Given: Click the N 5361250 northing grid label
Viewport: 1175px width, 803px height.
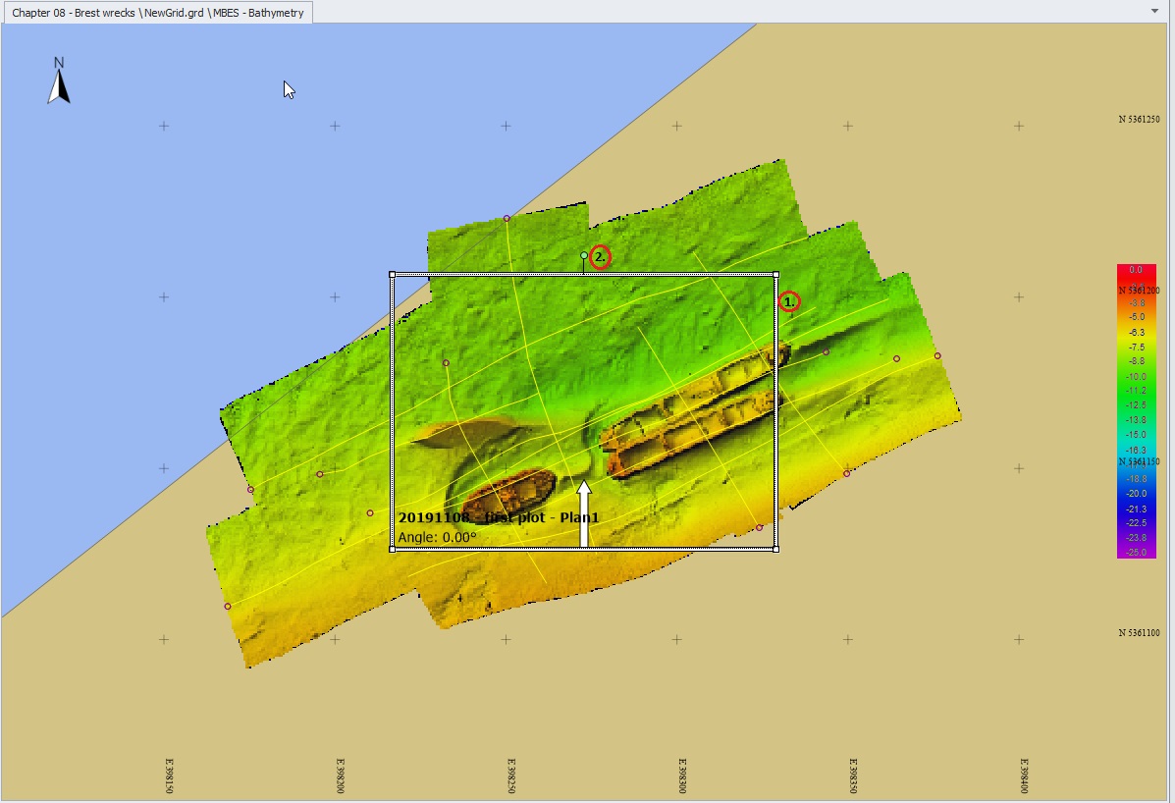Looking at the screenshot, I should coord(1139,120).
